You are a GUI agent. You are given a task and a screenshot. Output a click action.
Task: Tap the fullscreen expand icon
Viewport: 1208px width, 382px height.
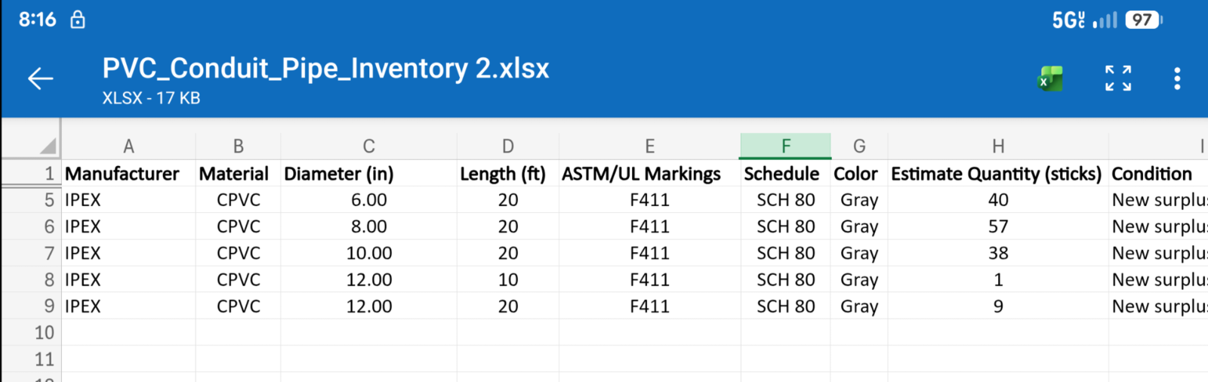(x=1118, y=79)
